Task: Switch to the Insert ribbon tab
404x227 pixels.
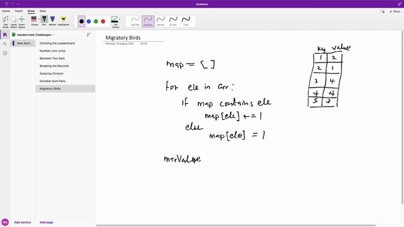Action: (x=19, y=11)
